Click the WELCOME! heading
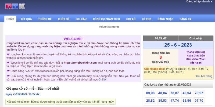The width and height of the screenshot is (215, 107). tap(73, 39)
